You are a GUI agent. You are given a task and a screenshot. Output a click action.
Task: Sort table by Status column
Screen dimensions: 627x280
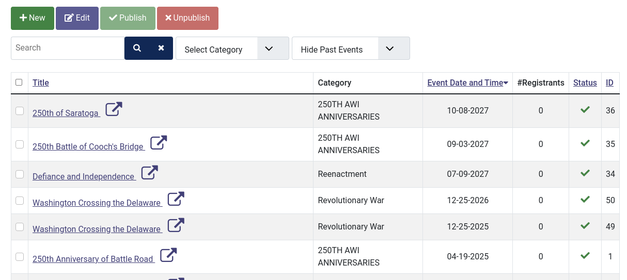click(x=585, y=83)
